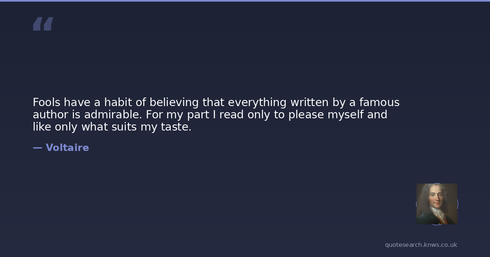
Task: Click the Voltaire portrait thumbnail
Action: [437, 204]
